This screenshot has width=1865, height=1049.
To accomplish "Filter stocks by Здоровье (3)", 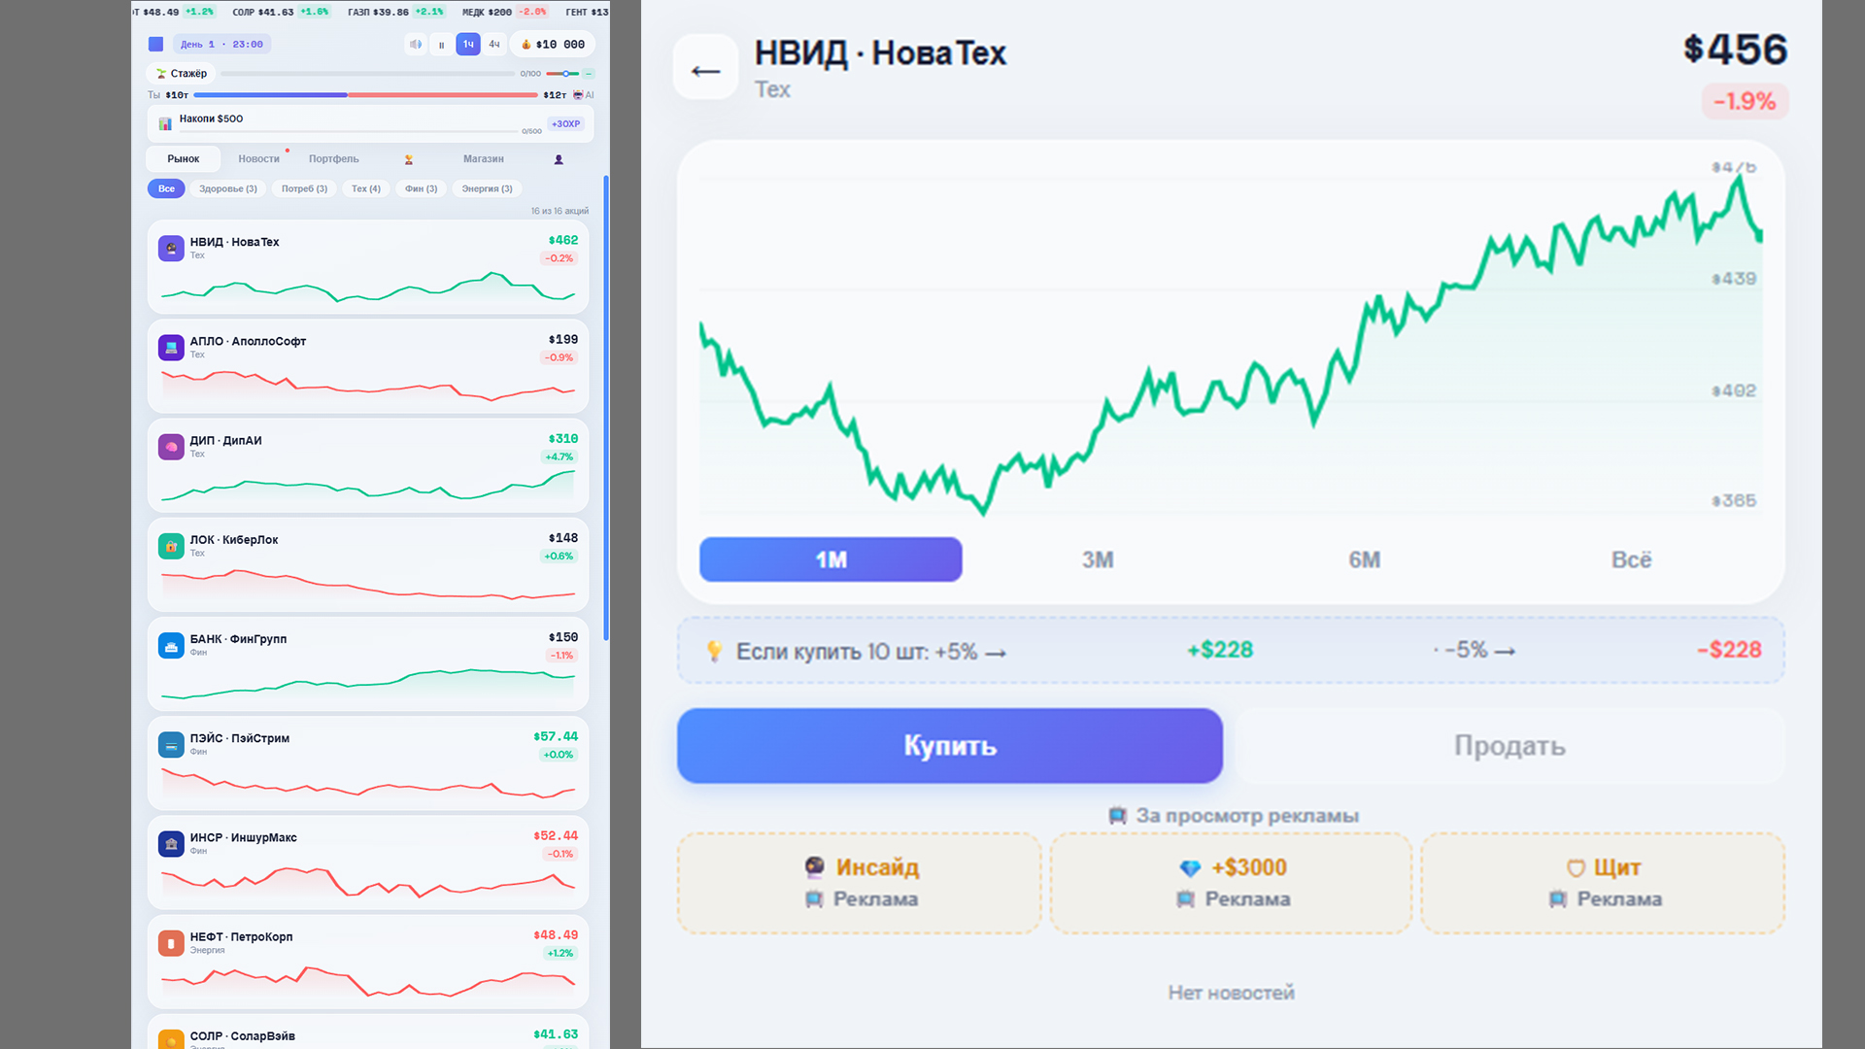I will tap(228, 188).
